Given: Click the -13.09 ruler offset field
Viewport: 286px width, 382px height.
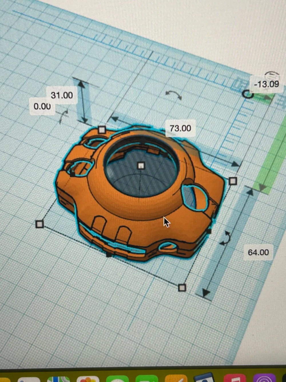Looking at the screenshot, I should pyautogui.click(x=266, y=84).
